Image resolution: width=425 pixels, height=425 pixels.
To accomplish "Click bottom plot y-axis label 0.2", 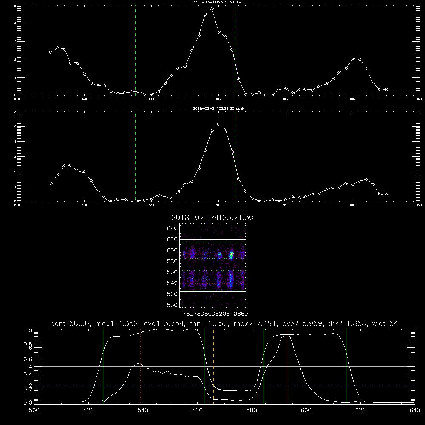I will 28,389.
